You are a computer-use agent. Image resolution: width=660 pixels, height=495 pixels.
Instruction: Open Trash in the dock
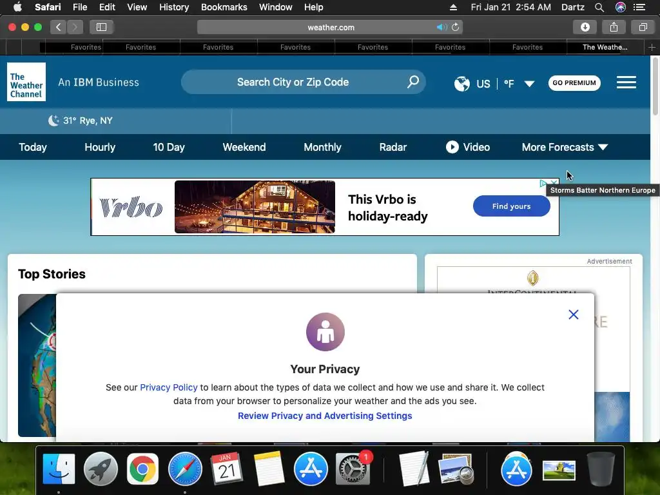[601, 469]
